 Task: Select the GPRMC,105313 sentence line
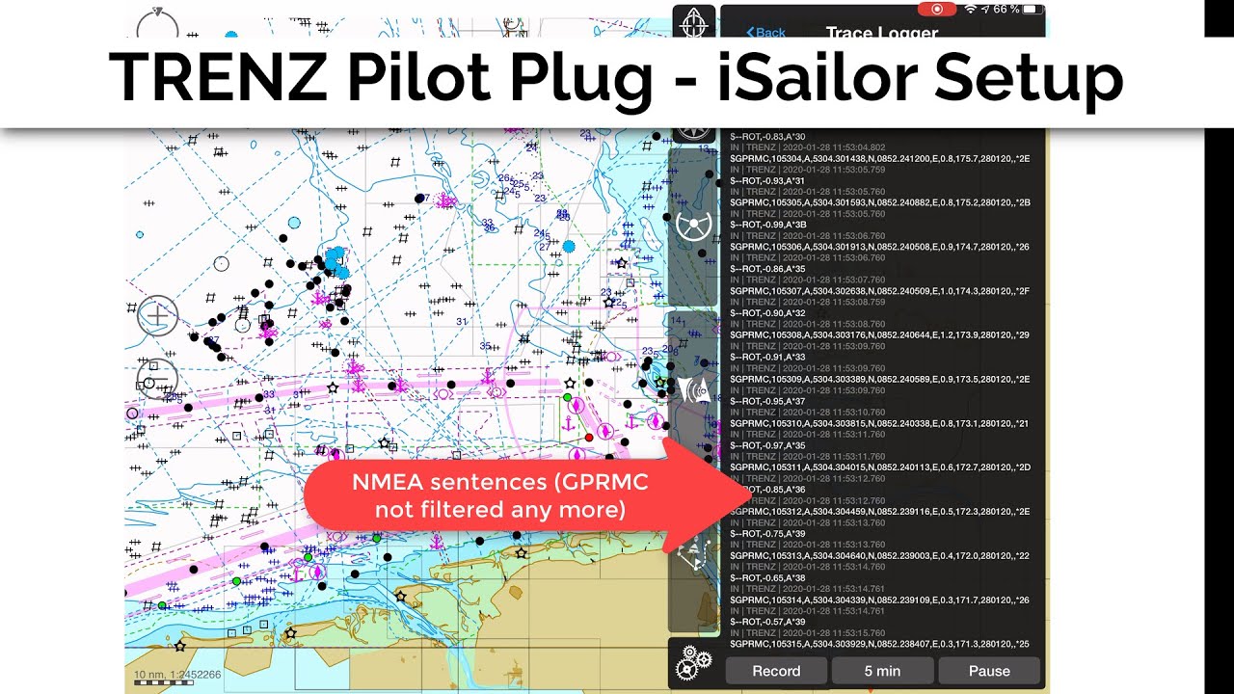pyautogui.click(x=879, y=555)
